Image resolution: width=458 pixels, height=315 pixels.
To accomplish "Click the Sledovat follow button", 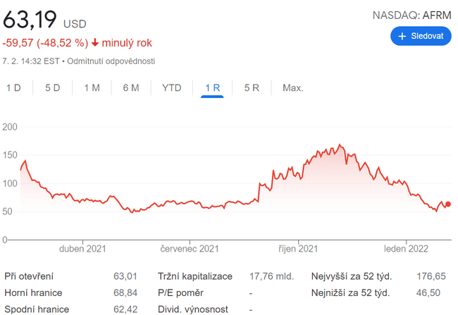I will 421,36.
